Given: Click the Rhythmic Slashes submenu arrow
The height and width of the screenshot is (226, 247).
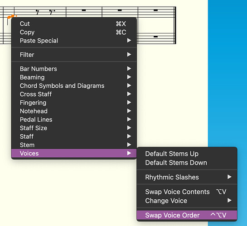Looking at the screenshot, I should pyautogui.click(x=229, y=177).
